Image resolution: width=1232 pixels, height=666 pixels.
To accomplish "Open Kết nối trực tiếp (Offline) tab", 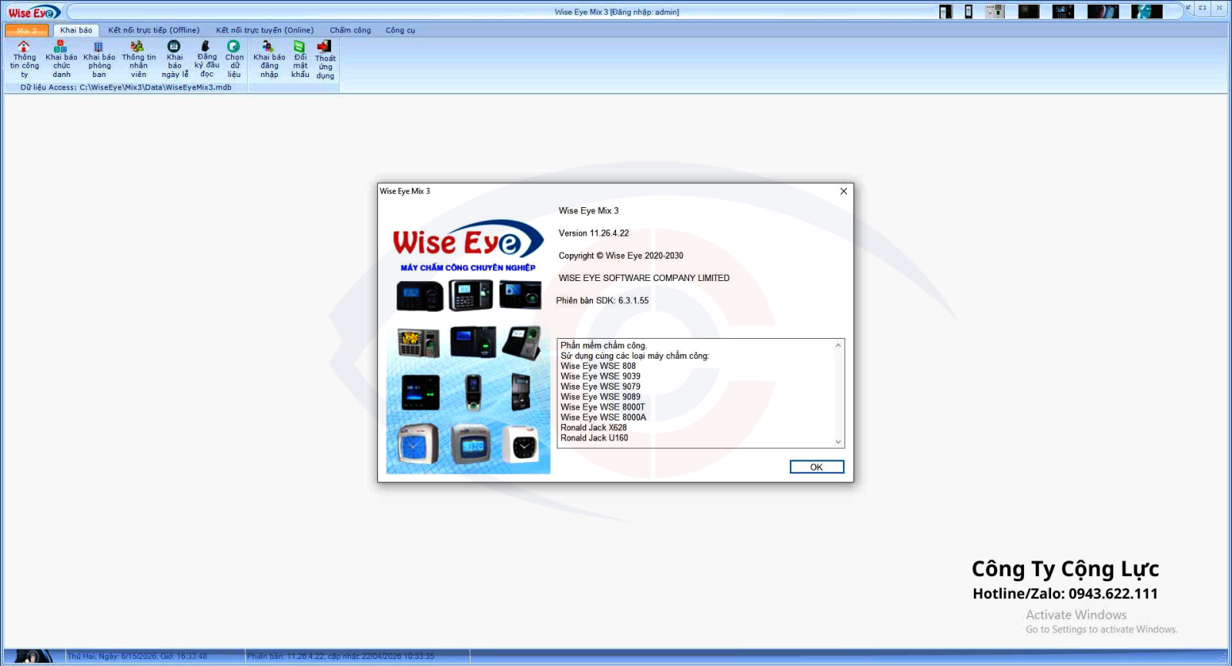I will tap(154, 30).
